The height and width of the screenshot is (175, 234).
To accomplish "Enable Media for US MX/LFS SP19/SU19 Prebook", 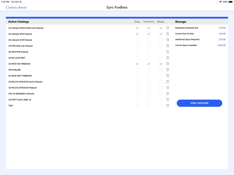I will pos(161,87).
